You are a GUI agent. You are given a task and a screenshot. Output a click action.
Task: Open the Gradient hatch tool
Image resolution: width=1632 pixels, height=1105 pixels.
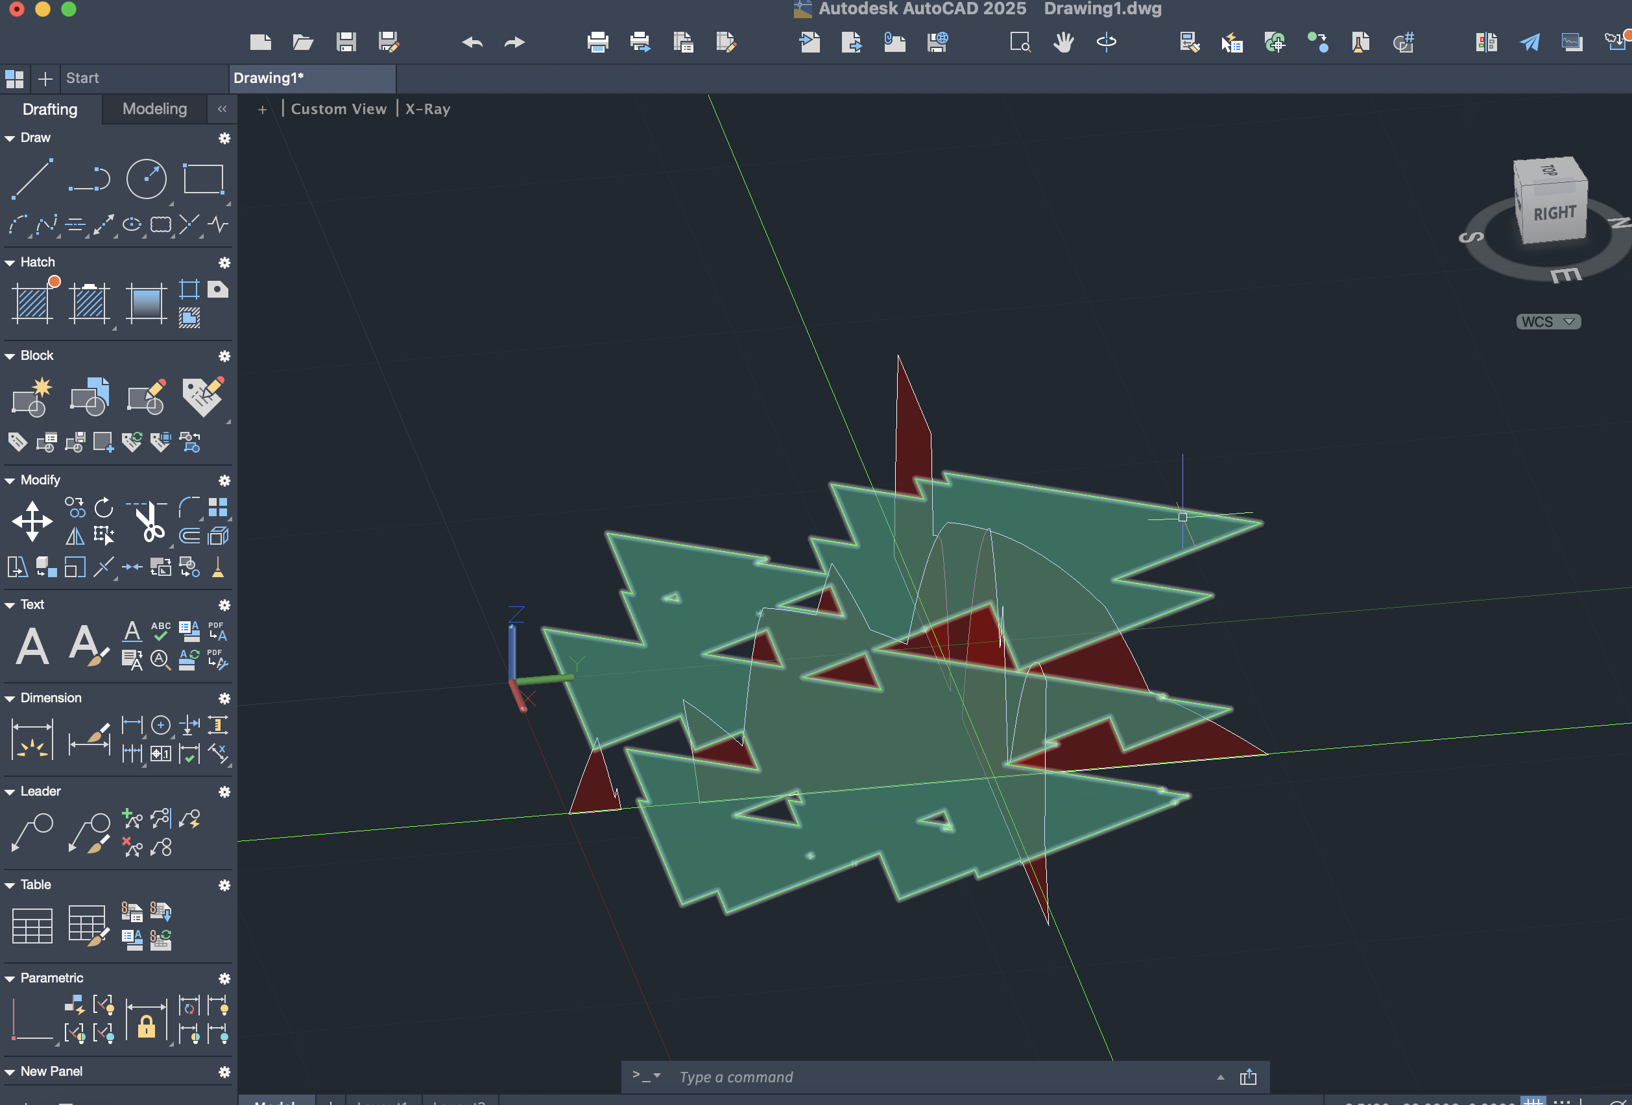[146, 303]
